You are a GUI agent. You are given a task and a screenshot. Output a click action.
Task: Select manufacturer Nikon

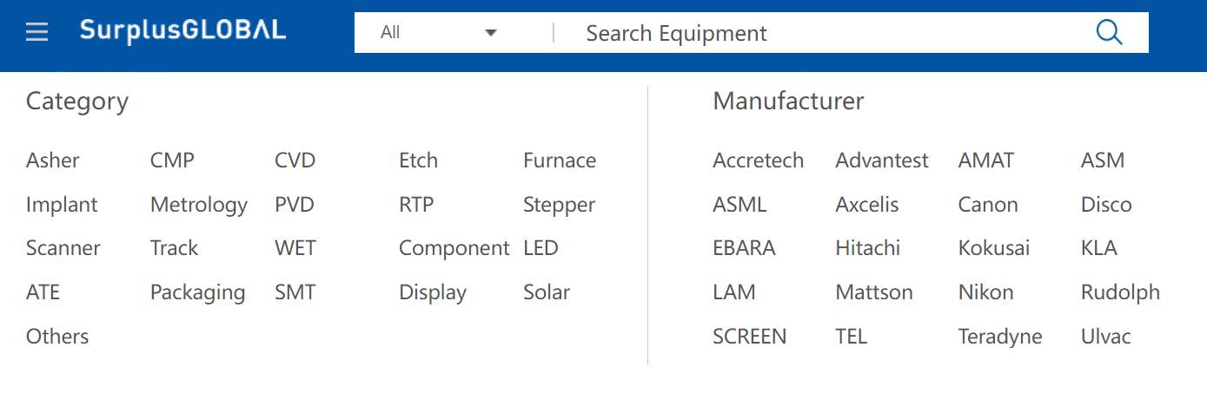(986, 292)
